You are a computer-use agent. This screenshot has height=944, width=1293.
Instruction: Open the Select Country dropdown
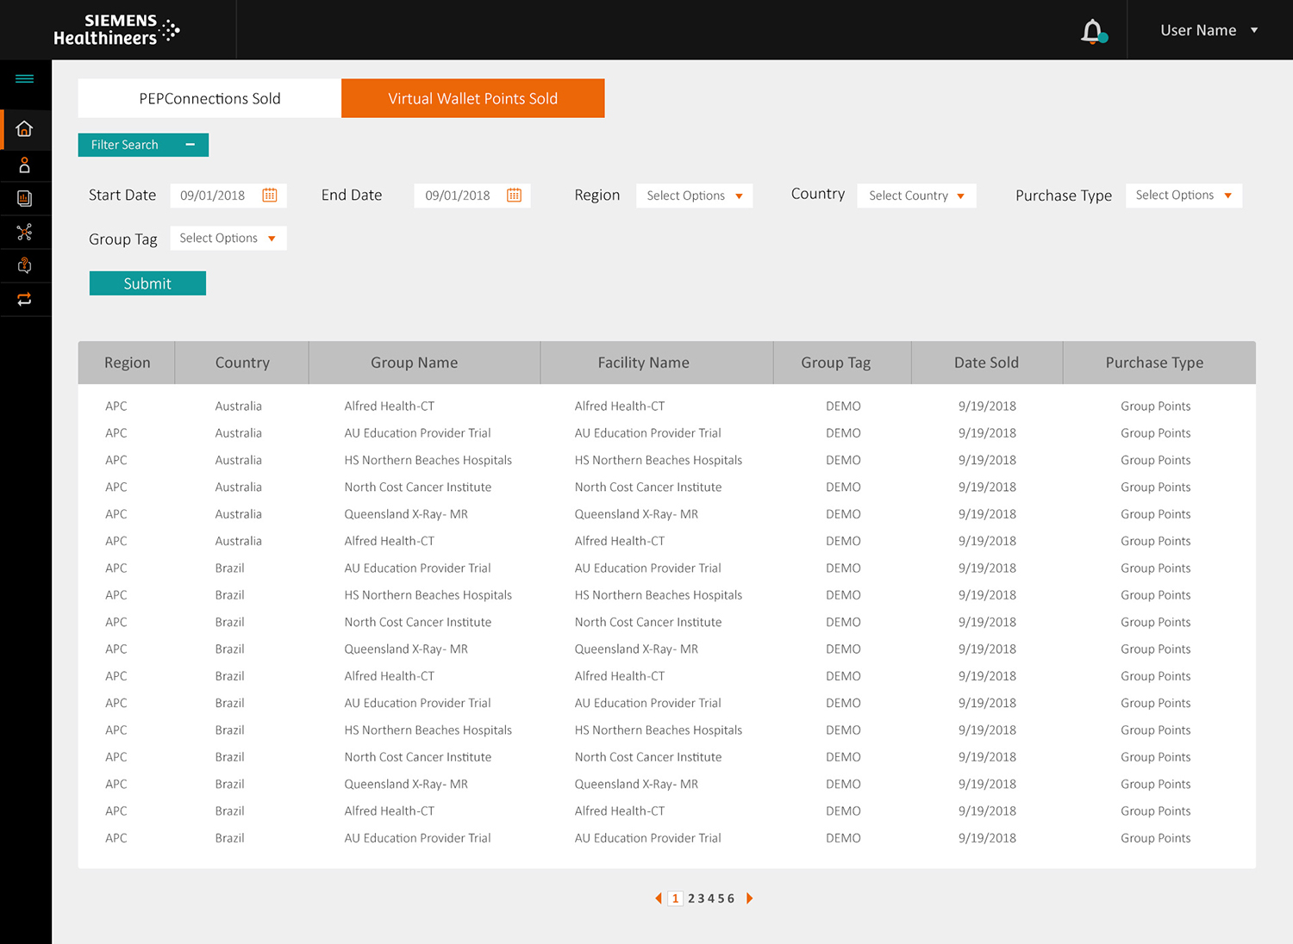[916, 196]
